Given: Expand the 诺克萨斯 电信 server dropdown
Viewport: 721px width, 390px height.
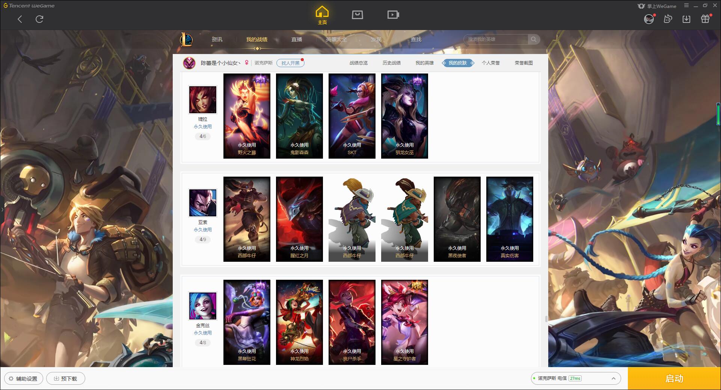Looking at the screenshot, I should coord(575,378).
